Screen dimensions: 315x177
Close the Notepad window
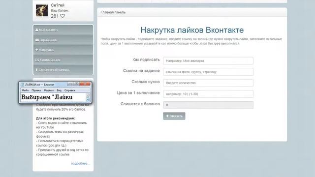click(85, 84)
